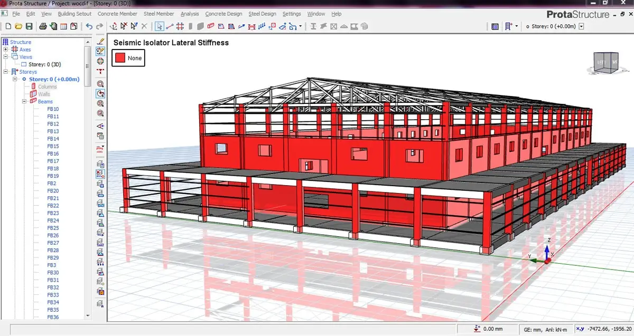Open the Steel Design menu

pyautogui.click(x=262, y=14)
